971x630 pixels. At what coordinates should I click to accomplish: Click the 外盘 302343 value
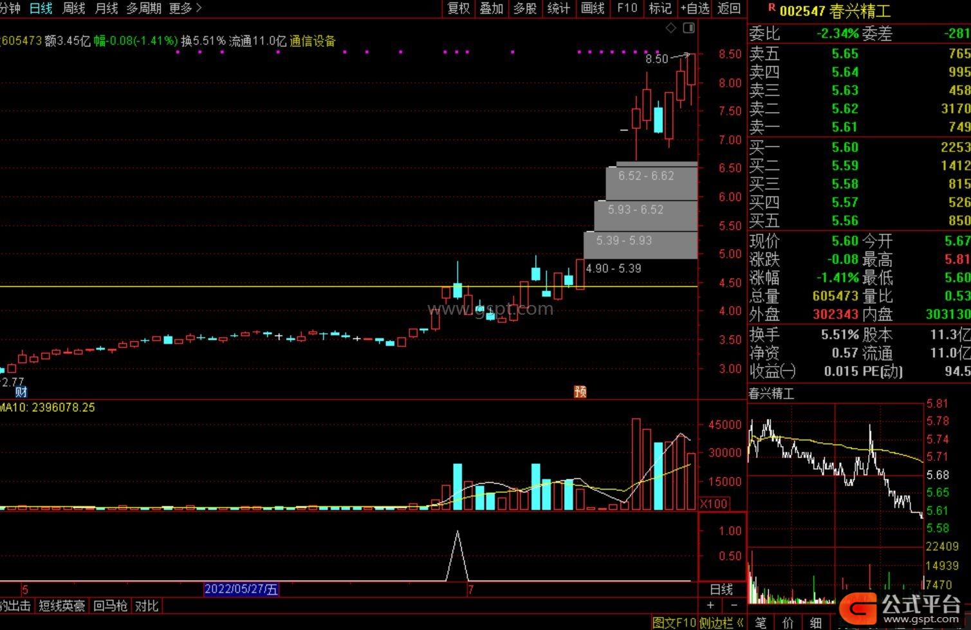(x=836, y=315)
